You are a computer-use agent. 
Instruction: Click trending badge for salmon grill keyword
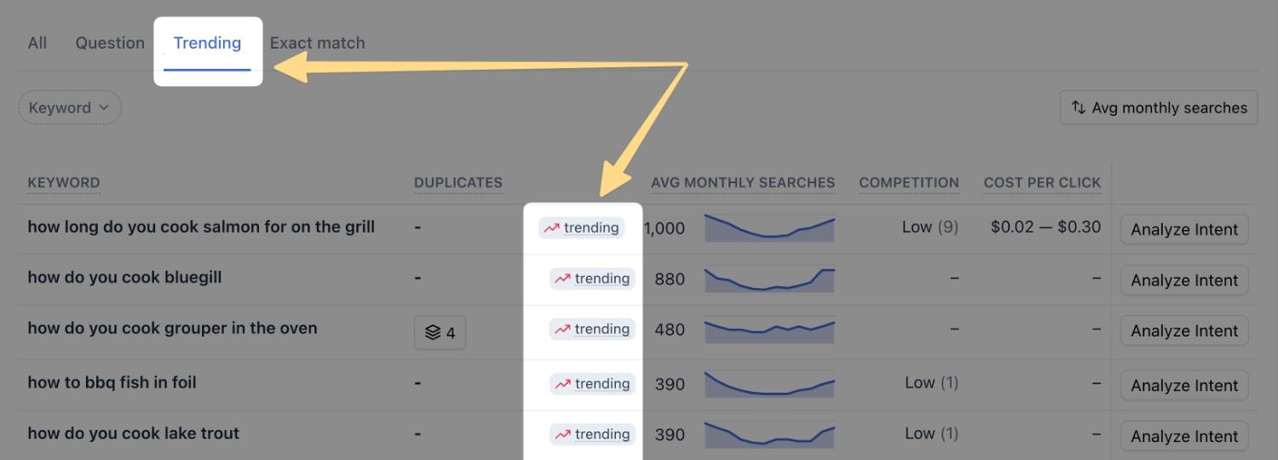point(582,227)
